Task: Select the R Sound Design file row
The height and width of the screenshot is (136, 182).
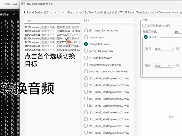Action: point(52,46)
